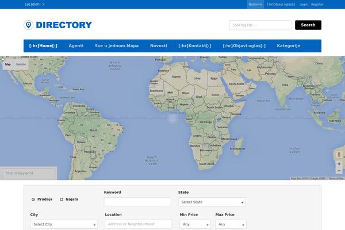Open the Select State dropdown
Viewport: 345px width, 230px height.
coord(212,202)
